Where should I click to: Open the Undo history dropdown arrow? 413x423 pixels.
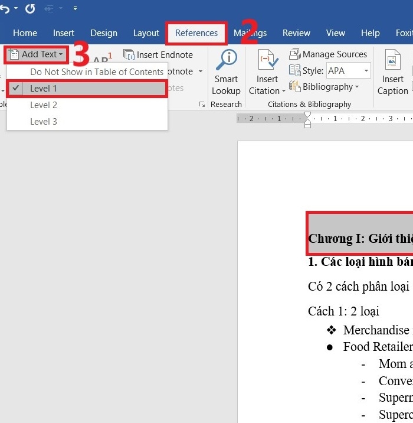[x=16, y=8]
